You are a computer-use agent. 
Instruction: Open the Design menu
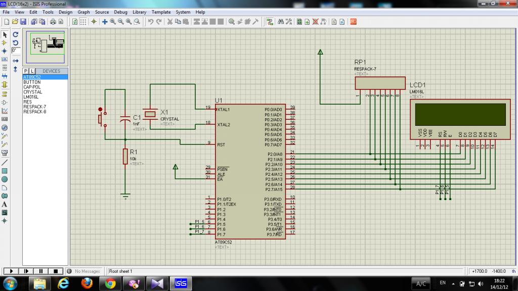tap(65, 12)
